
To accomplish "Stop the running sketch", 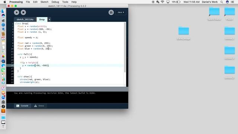I will click(x=23, y=12).
